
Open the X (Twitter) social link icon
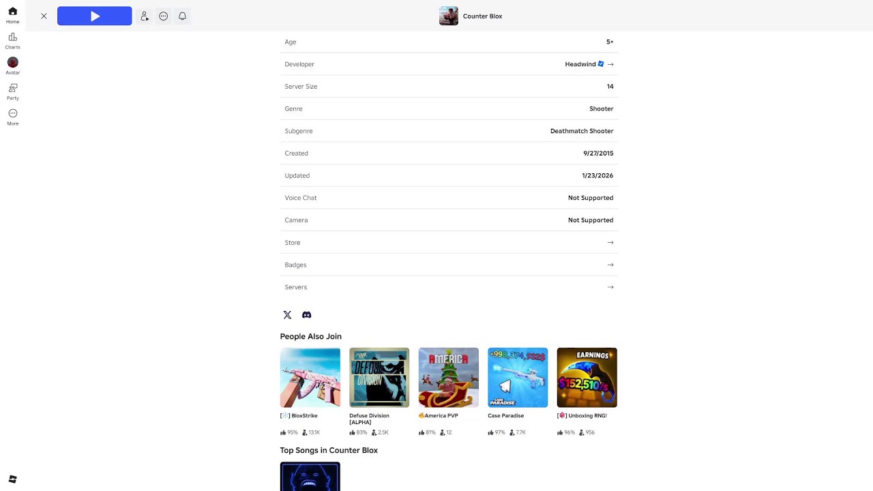click(x=287, y=315)
